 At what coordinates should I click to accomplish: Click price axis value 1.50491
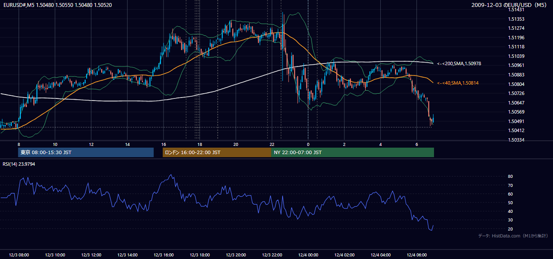(x=516, y=122)
